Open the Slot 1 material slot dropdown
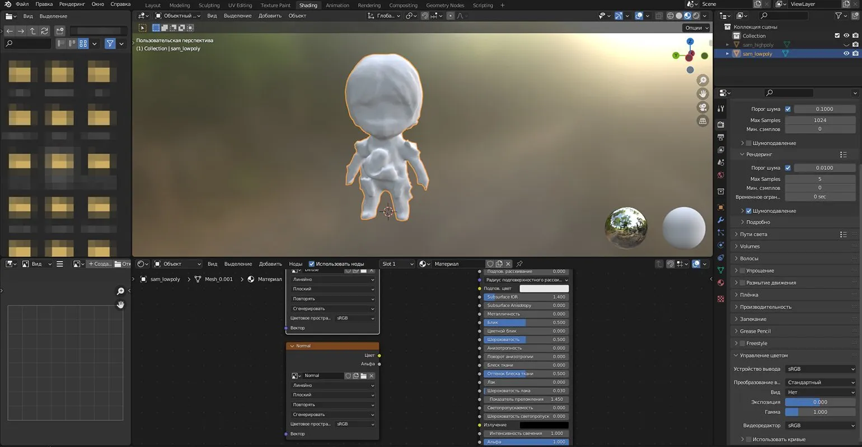The image size is (862, 447). [397, 264]
